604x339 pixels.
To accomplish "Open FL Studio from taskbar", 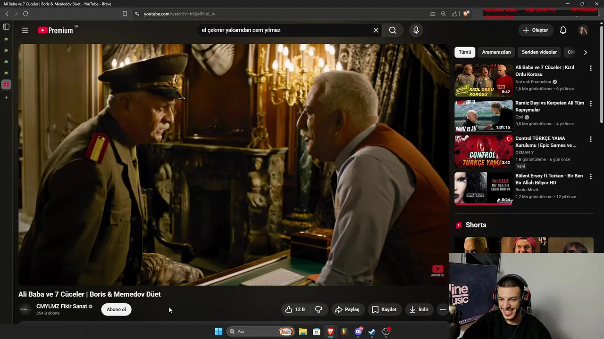I will [344, 331].
